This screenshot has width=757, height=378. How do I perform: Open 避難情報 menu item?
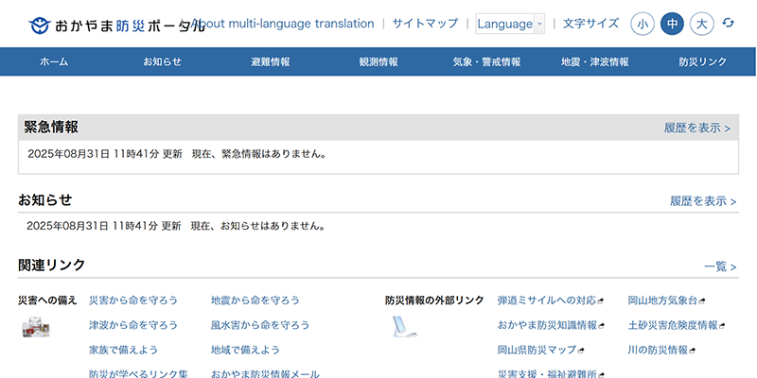(271, 61)
